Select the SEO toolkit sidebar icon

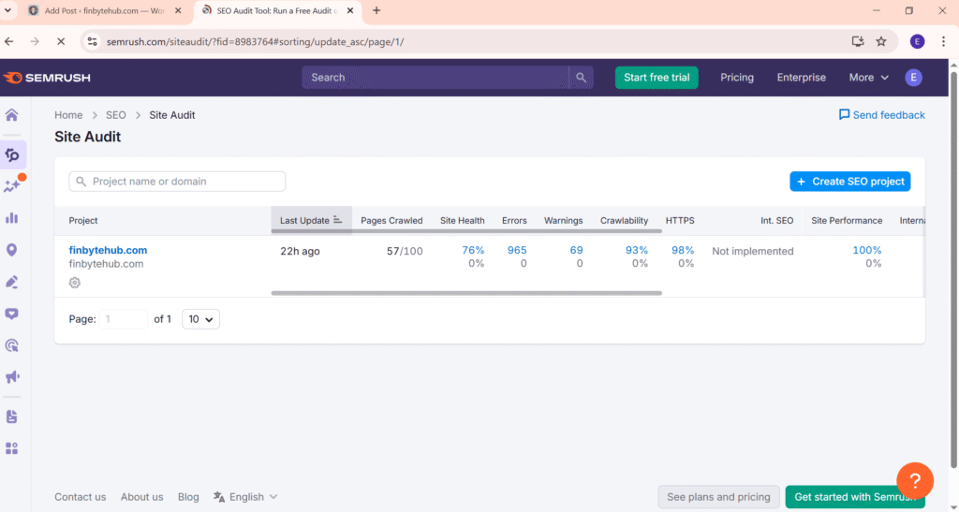[12, 154]
